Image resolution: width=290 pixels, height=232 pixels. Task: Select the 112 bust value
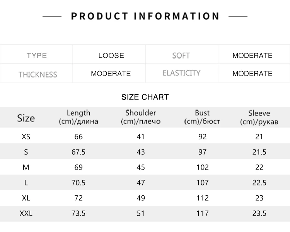(x=202, y=198)
